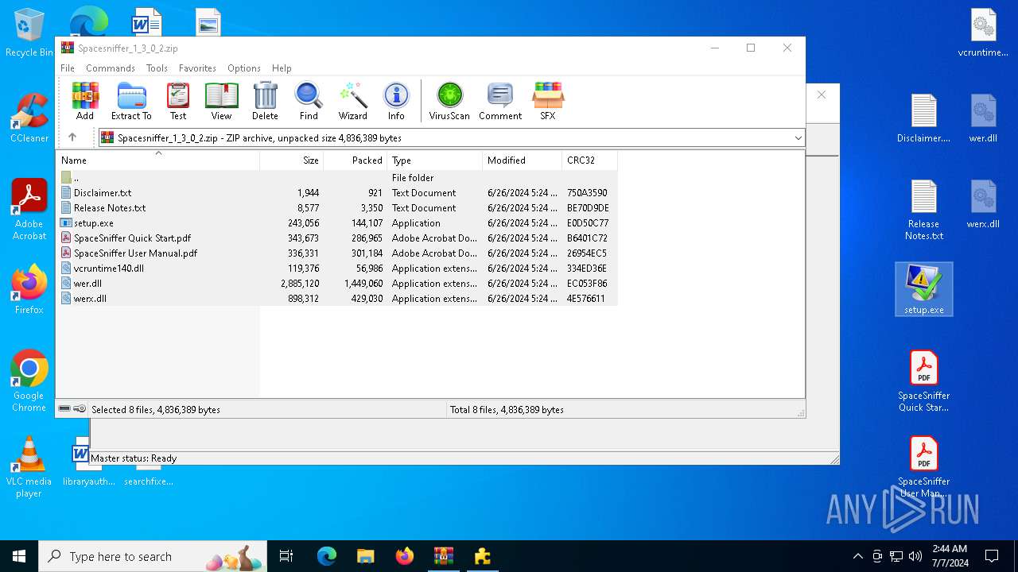Open the Tools menu
1018x572 pixels.
pyautogui.click(x=157, y=68)
